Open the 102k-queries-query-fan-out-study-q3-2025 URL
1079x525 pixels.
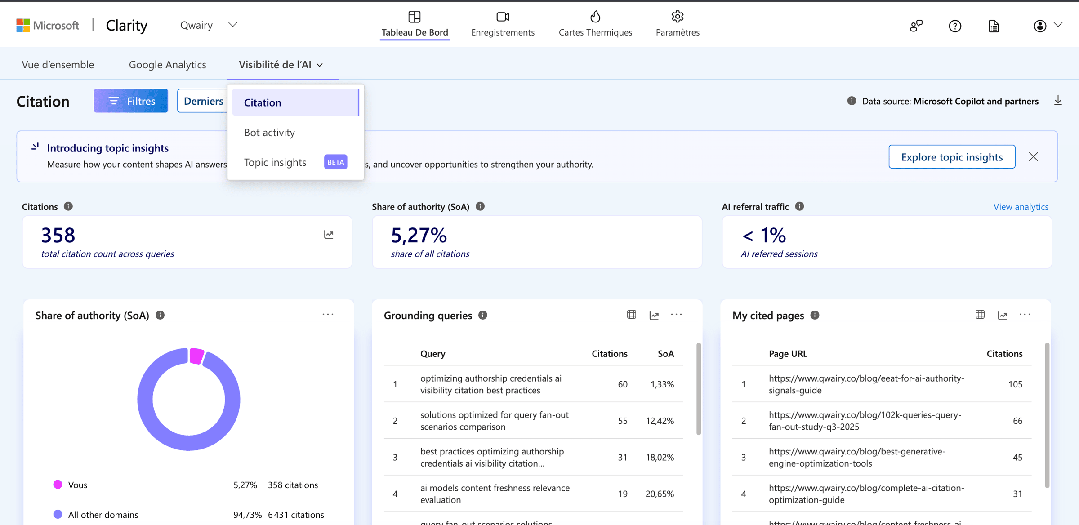pos(865,421)
